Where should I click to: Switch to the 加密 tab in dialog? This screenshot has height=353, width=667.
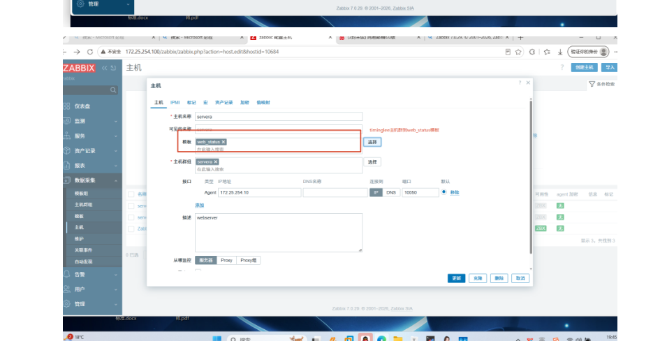(x=244, y=103)
